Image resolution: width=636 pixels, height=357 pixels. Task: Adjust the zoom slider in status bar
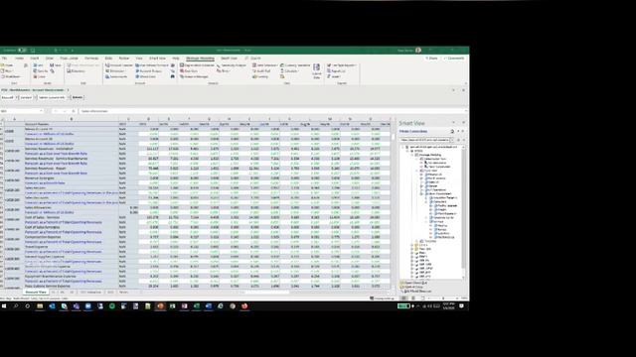(x=443, y=298)
